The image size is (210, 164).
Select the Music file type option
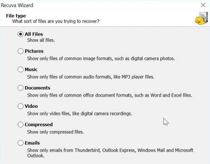click(x=20, y=70)
